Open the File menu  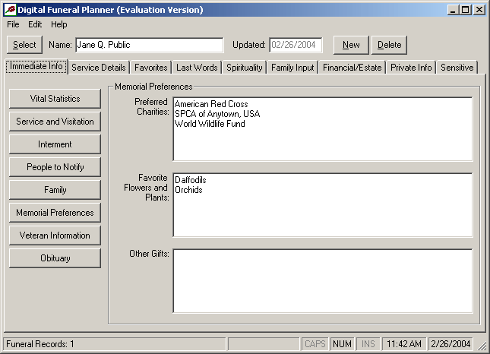[13, 24]
